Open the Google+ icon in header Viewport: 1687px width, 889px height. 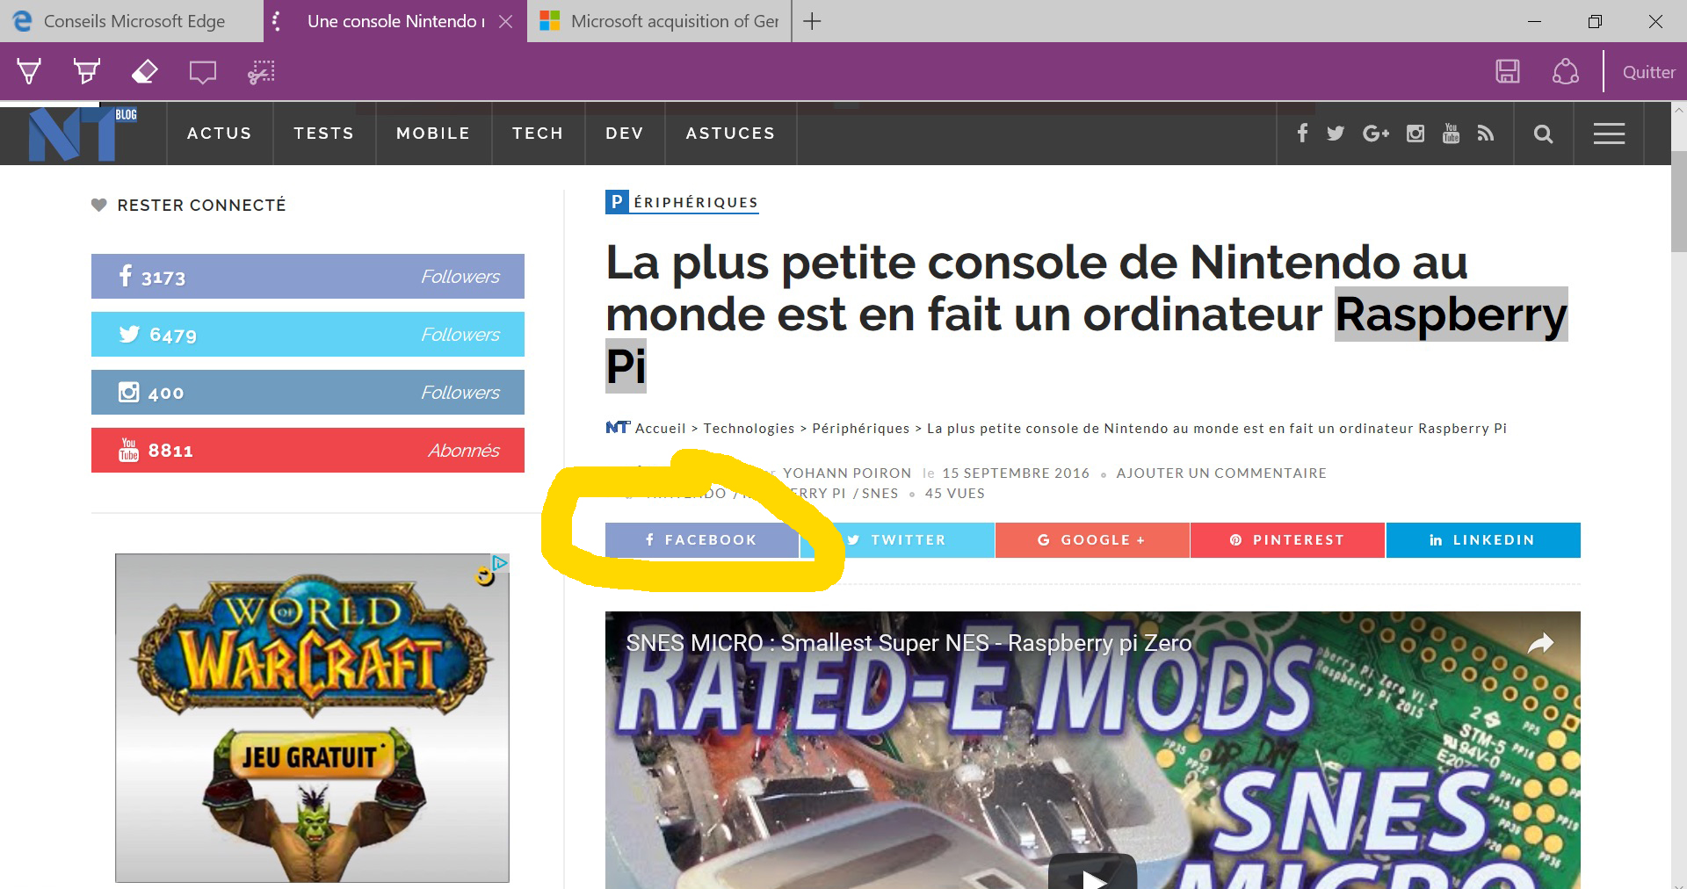tap(1376, 134)
